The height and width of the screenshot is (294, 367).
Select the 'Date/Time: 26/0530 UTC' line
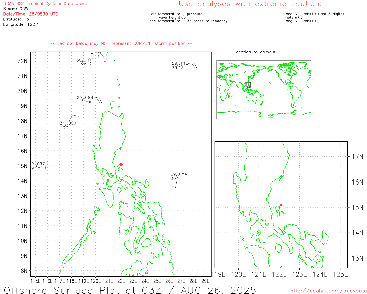pos(31,14)
